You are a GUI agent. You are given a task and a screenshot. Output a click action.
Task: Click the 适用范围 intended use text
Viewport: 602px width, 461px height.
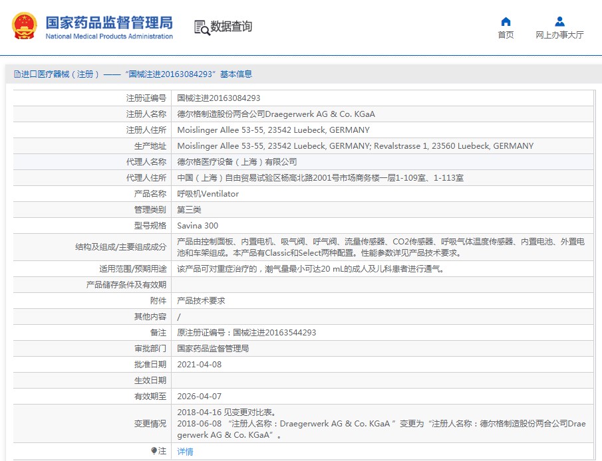pos(311,269)
